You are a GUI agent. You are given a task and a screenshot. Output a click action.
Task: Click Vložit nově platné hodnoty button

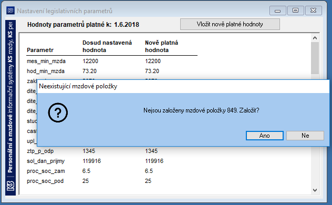pyautogui.click(x=230, y=24)
